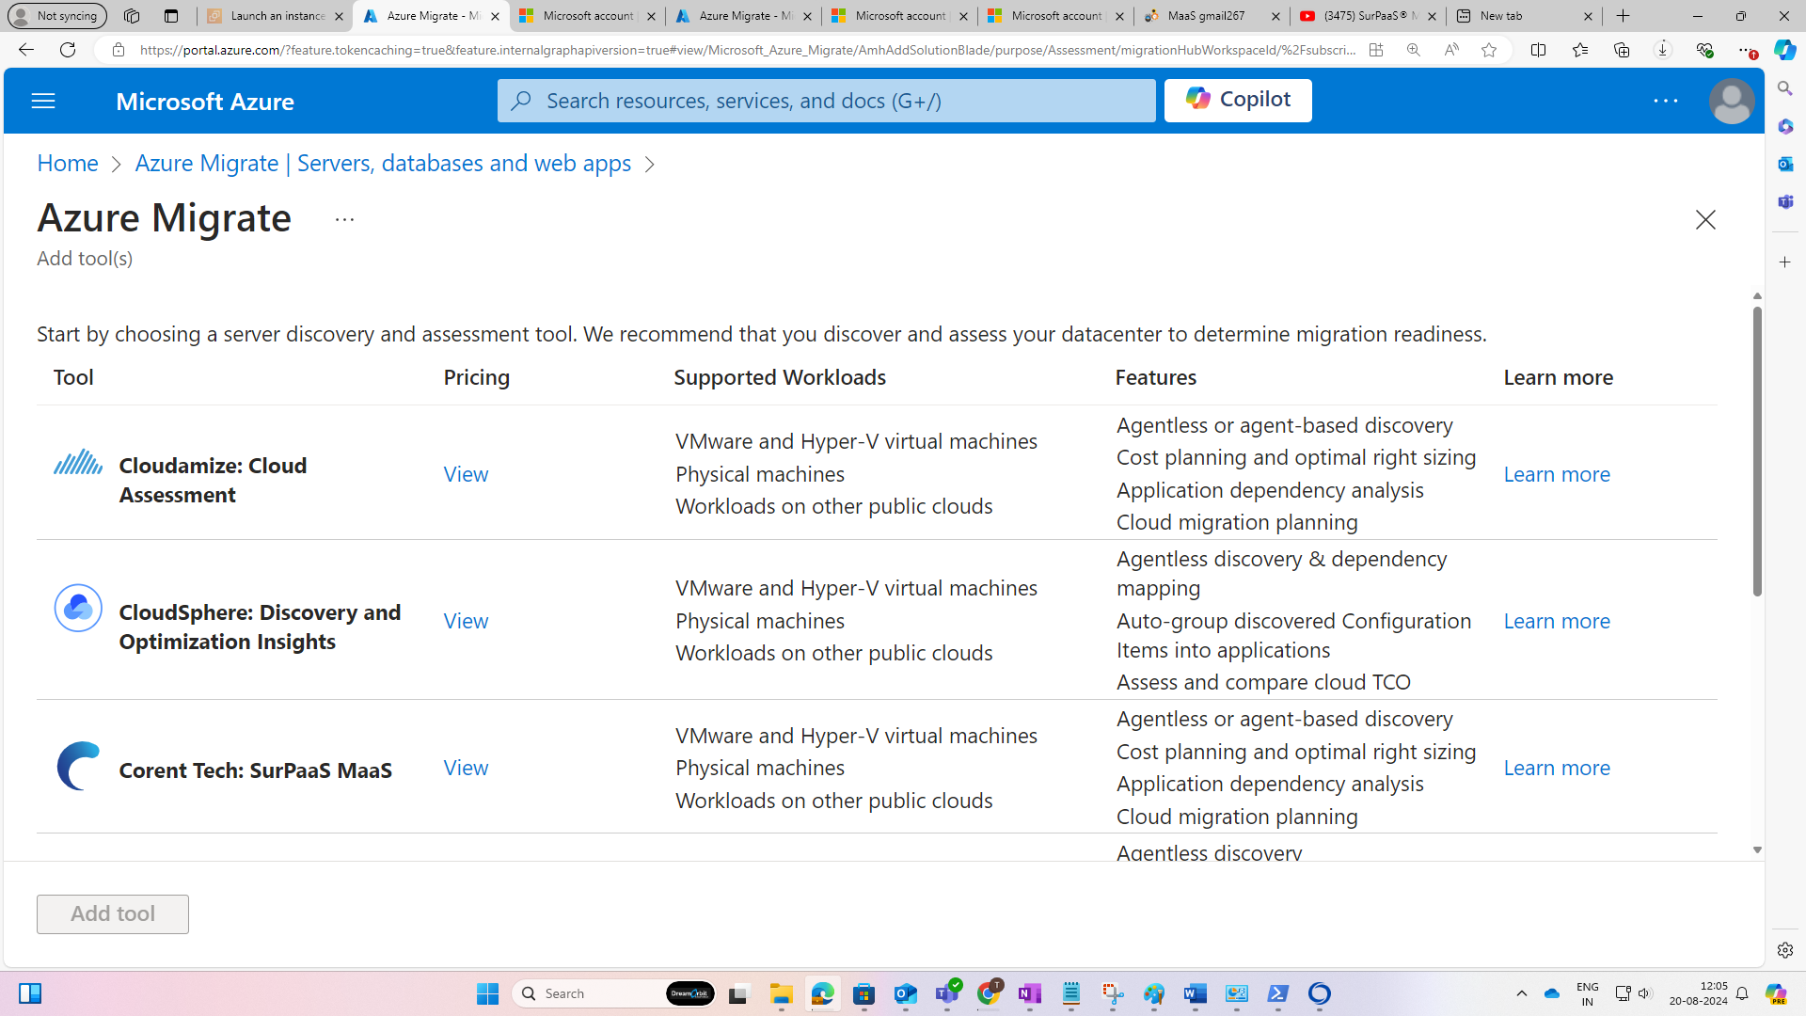The width and height of the screenshot is (1806, 1016).
Task: Open Edge Copilot sidebar icon
Action: pos(1784,50)
